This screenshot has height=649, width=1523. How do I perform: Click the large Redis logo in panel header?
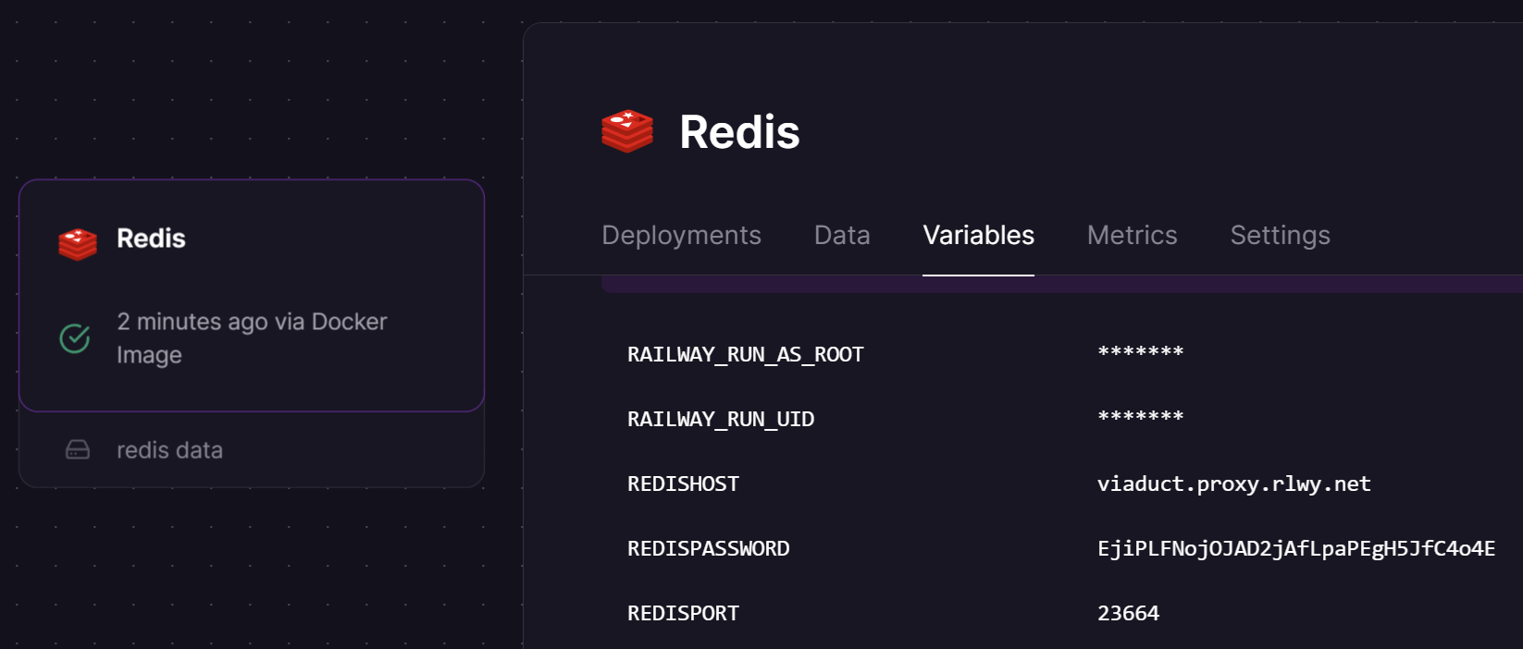pos(627,131)
